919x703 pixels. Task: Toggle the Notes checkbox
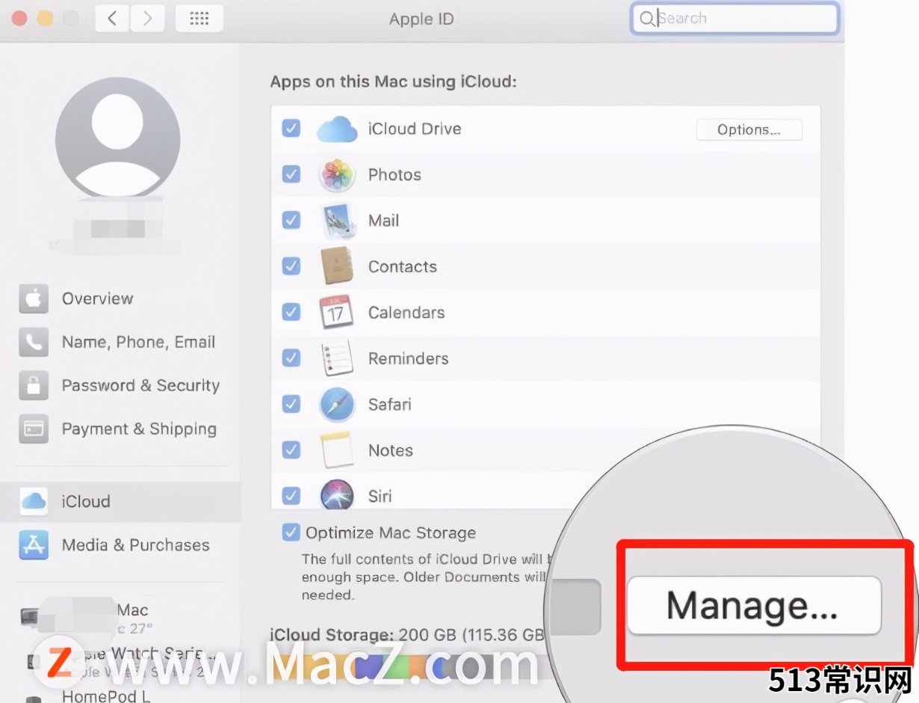click(x=291, y=450)
